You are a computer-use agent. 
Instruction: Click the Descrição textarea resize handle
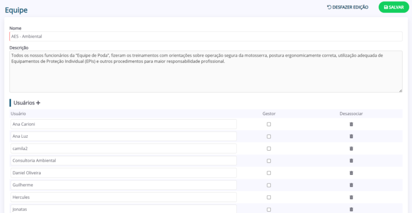[401, 91]
